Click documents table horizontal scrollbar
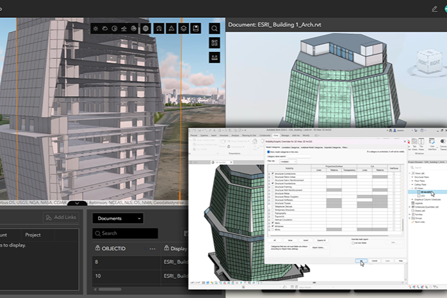This screenshot has height=298, width=447. [x=110, y=289]
